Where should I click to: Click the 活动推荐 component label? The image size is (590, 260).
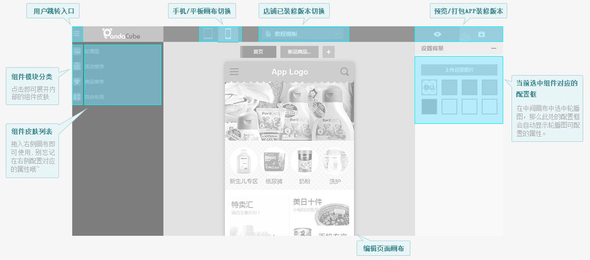94,66
